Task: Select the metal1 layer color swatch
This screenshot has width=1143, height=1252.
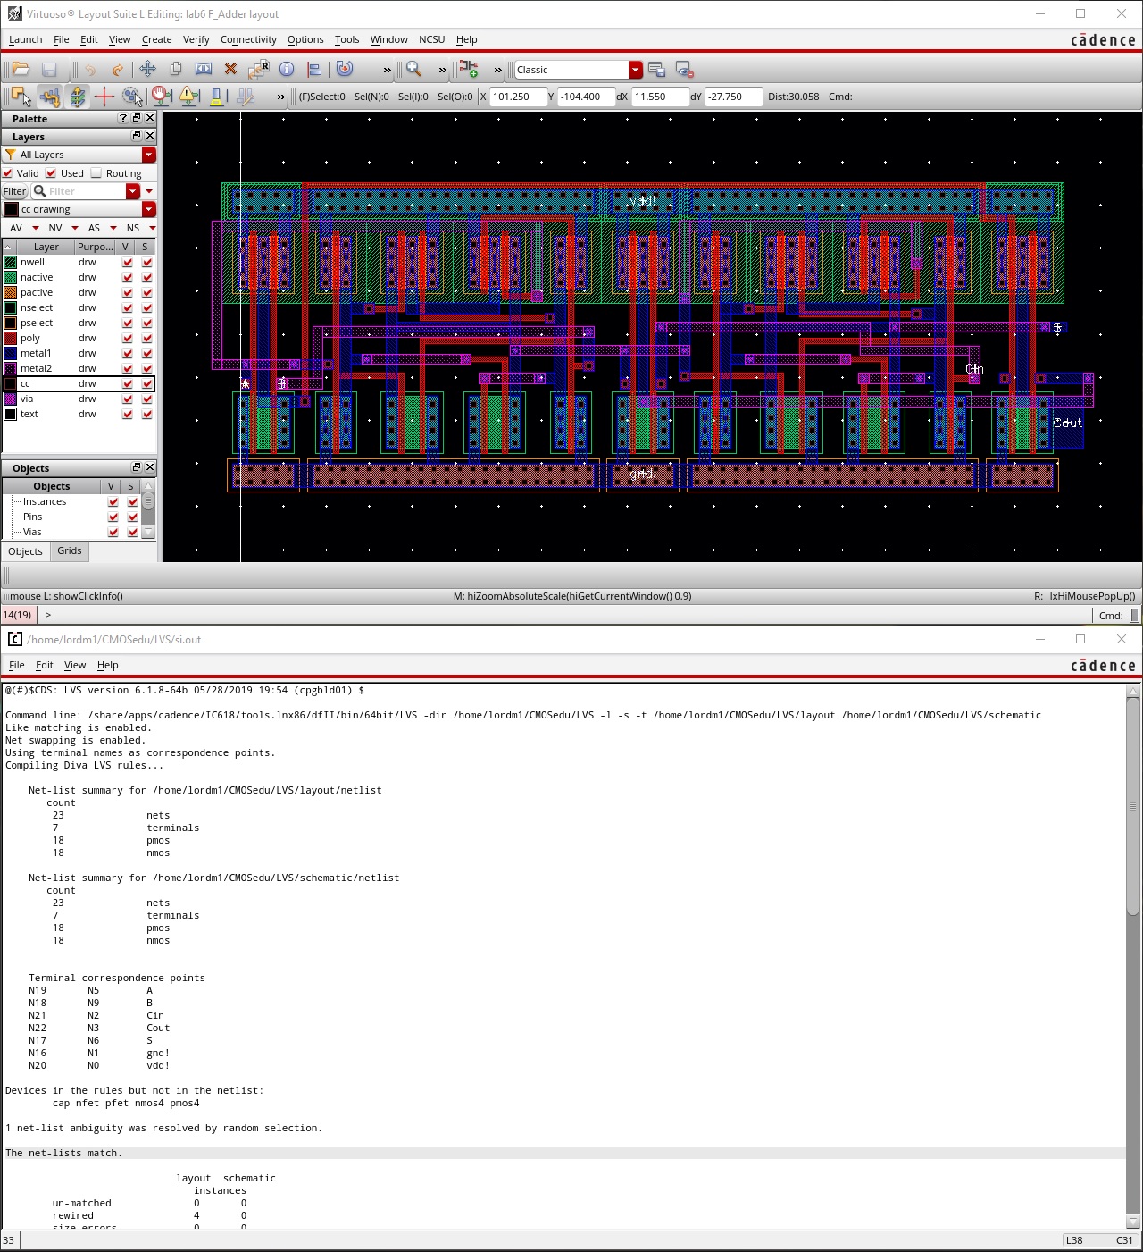Action: [x=11, y=354]
